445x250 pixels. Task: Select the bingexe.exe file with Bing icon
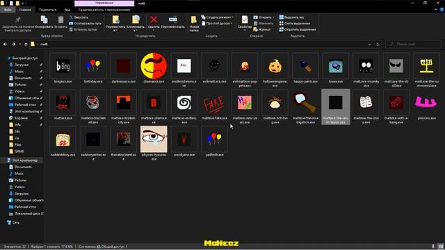[63, 68]
